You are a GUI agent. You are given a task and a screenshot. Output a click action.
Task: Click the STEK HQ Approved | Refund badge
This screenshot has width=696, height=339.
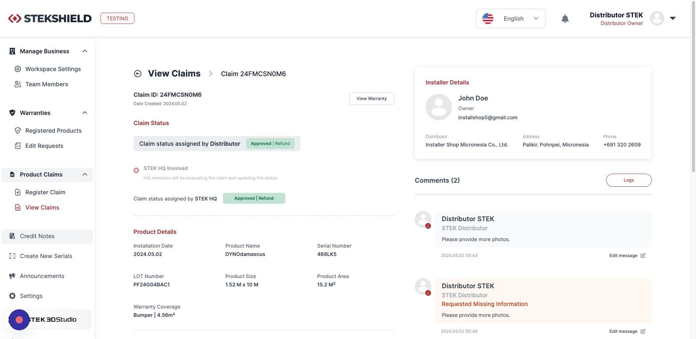(254, 198)
